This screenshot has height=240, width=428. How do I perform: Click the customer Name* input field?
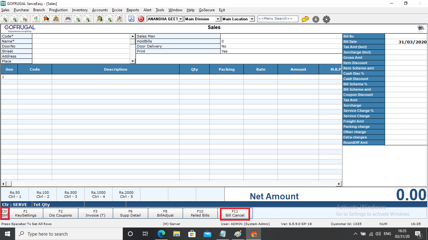(x=81, y=41)
